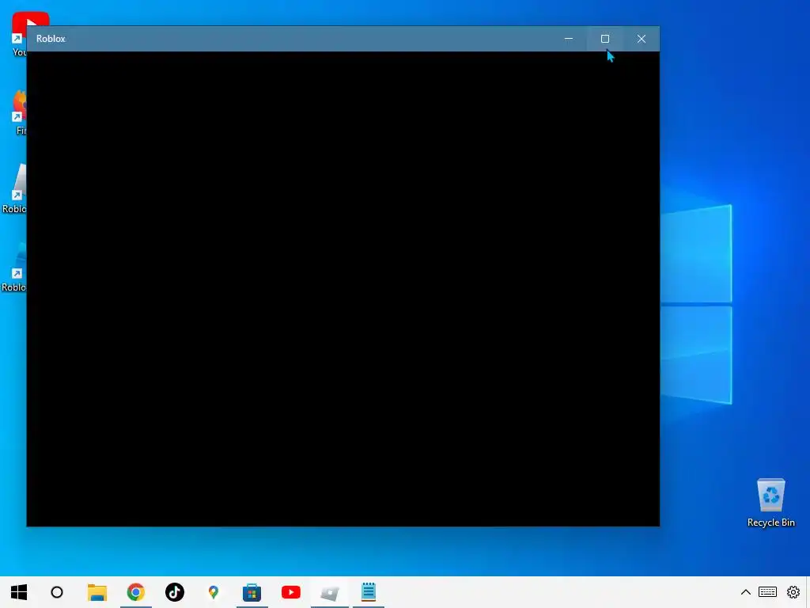
Task: Open YouTube taskbar icon
Action: [x=291, y=592]
